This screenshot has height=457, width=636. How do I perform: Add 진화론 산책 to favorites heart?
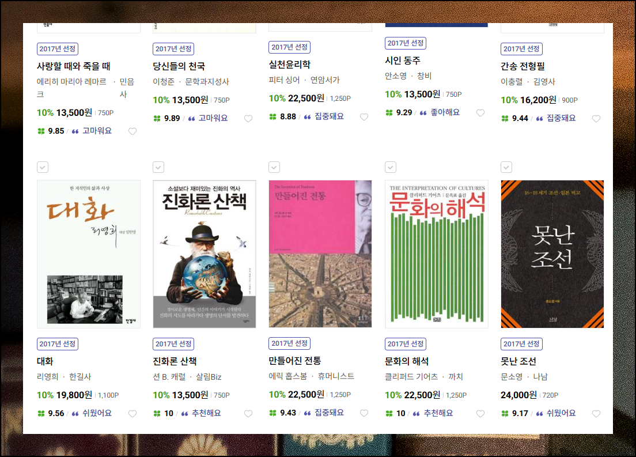click(x=248, y=414)
